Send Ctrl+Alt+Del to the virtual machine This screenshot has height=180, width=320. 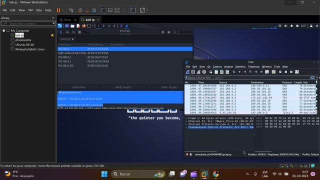point(71,10)
